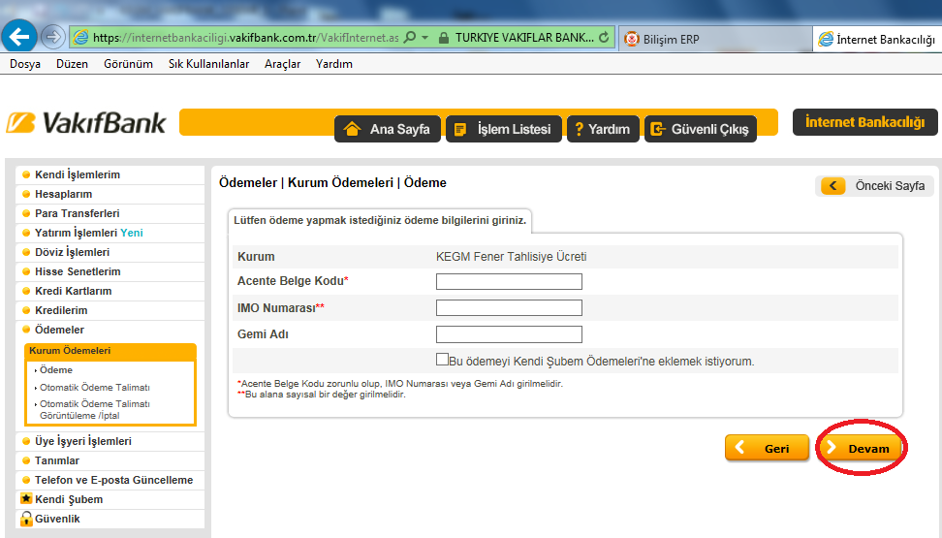Open Ana Sayfa home button
Viewport: 942px width, 538px height.
(388, 129)
